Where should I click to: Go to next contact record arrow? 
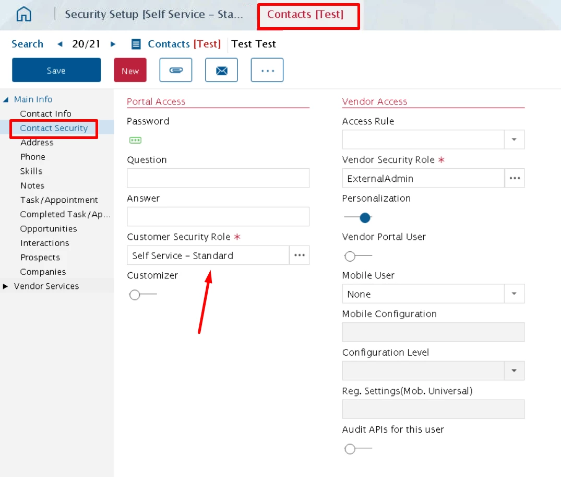tap(113, 44)
